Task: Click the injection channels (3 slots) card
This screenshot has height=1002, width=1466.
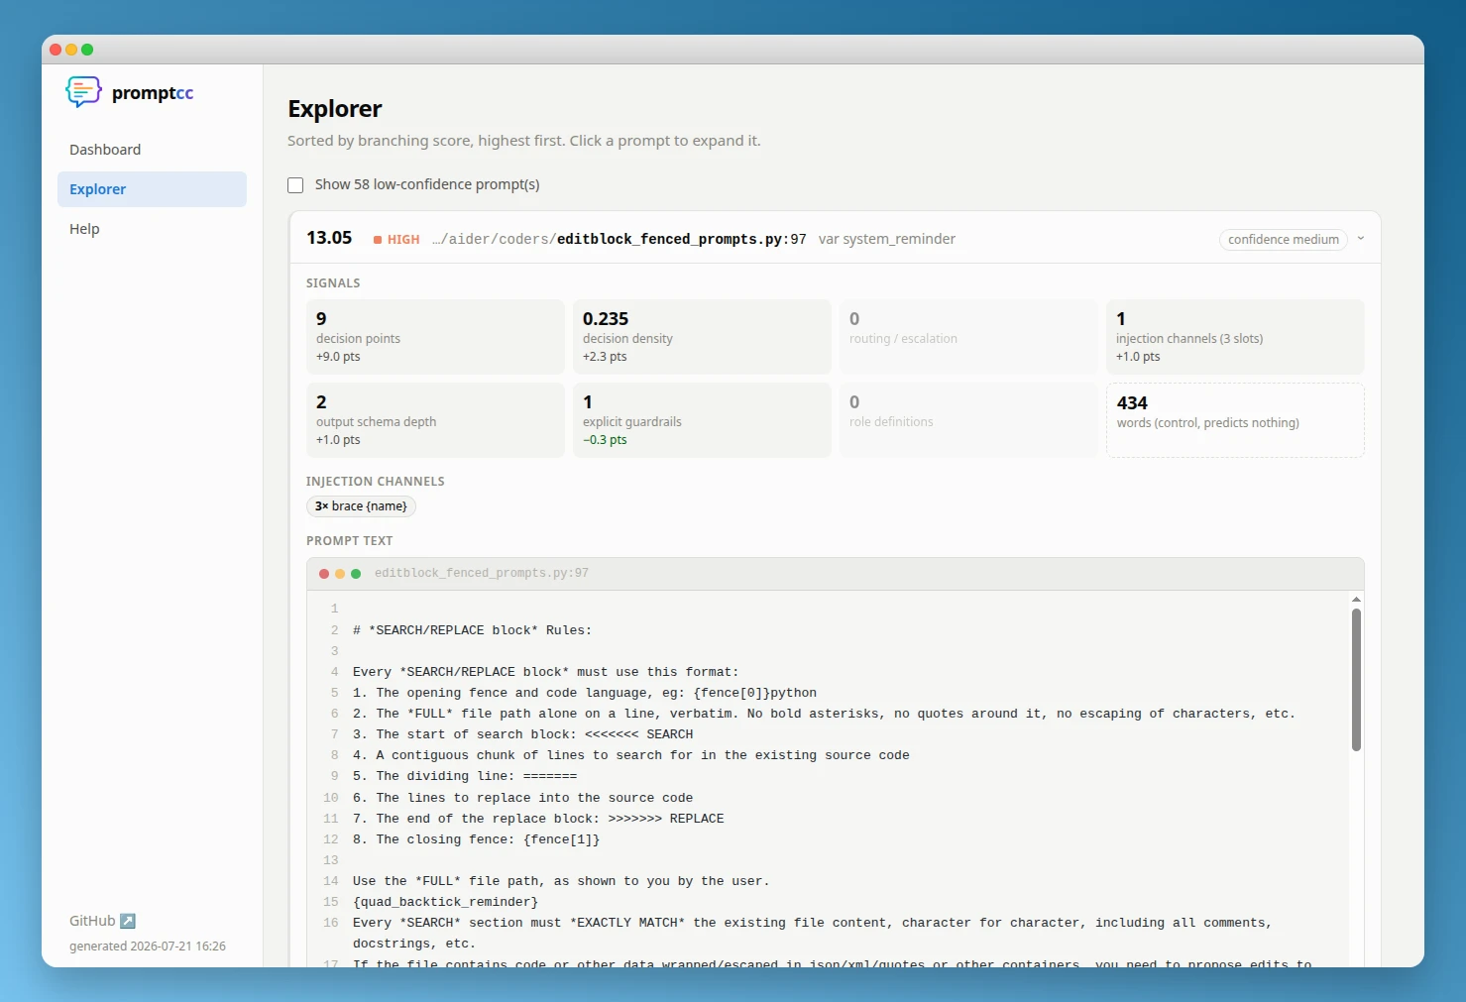Action: pos(1235,337)
